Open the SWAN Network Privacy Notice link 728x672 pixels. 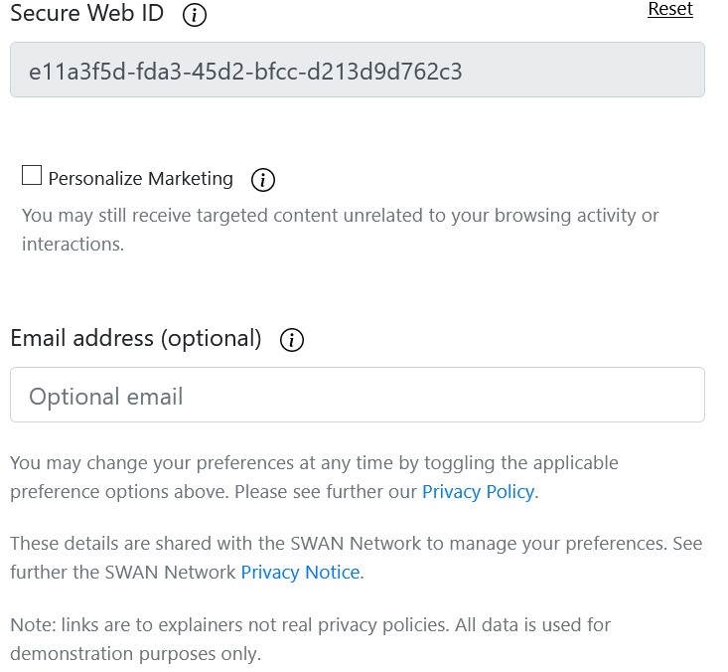click(x=300, y=573)
